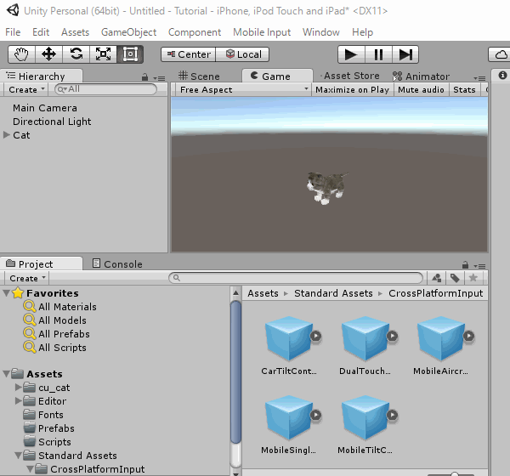Viewport: 510px width, 476px height.
Task: Open the GameObject menu
Action: point(129,32)
